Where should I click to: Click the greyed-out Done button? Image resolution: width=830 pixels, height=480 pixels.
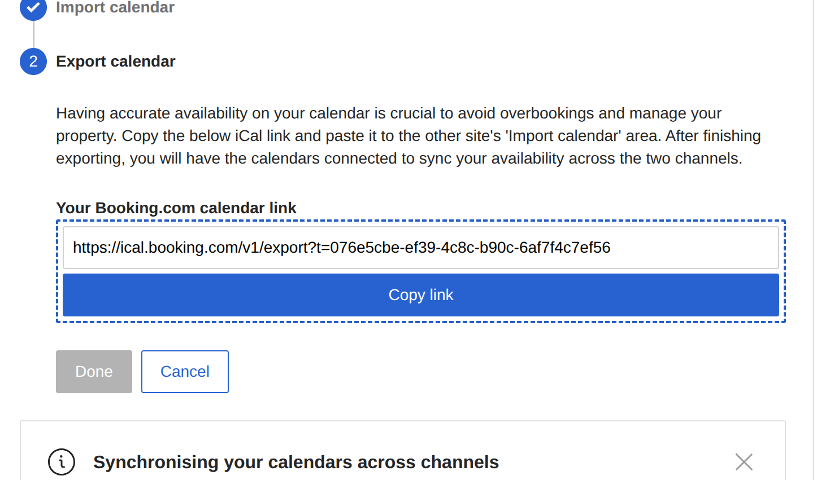pyautogui.click(x=94, y=372)
